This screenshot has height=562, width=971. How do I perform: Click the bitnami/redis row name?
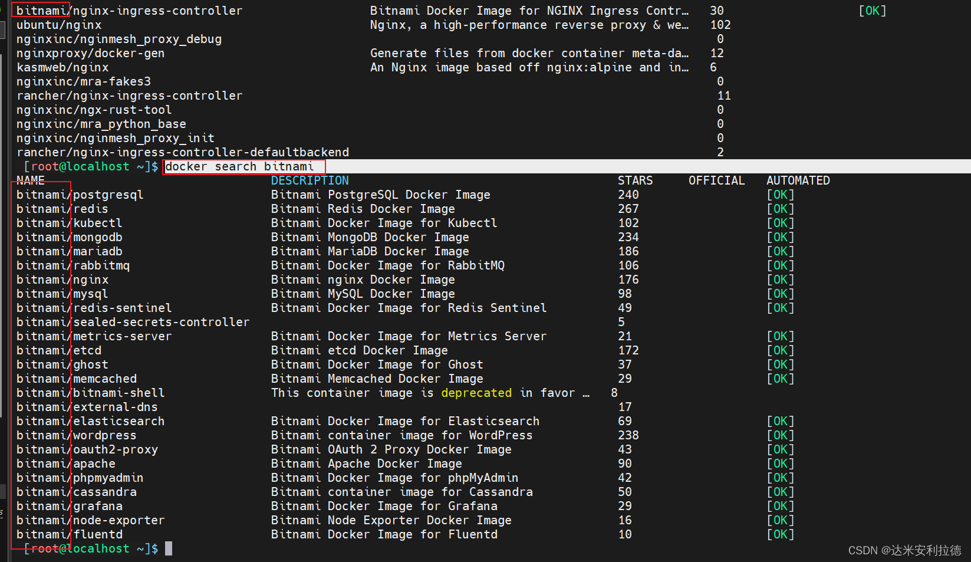point(62,209)
